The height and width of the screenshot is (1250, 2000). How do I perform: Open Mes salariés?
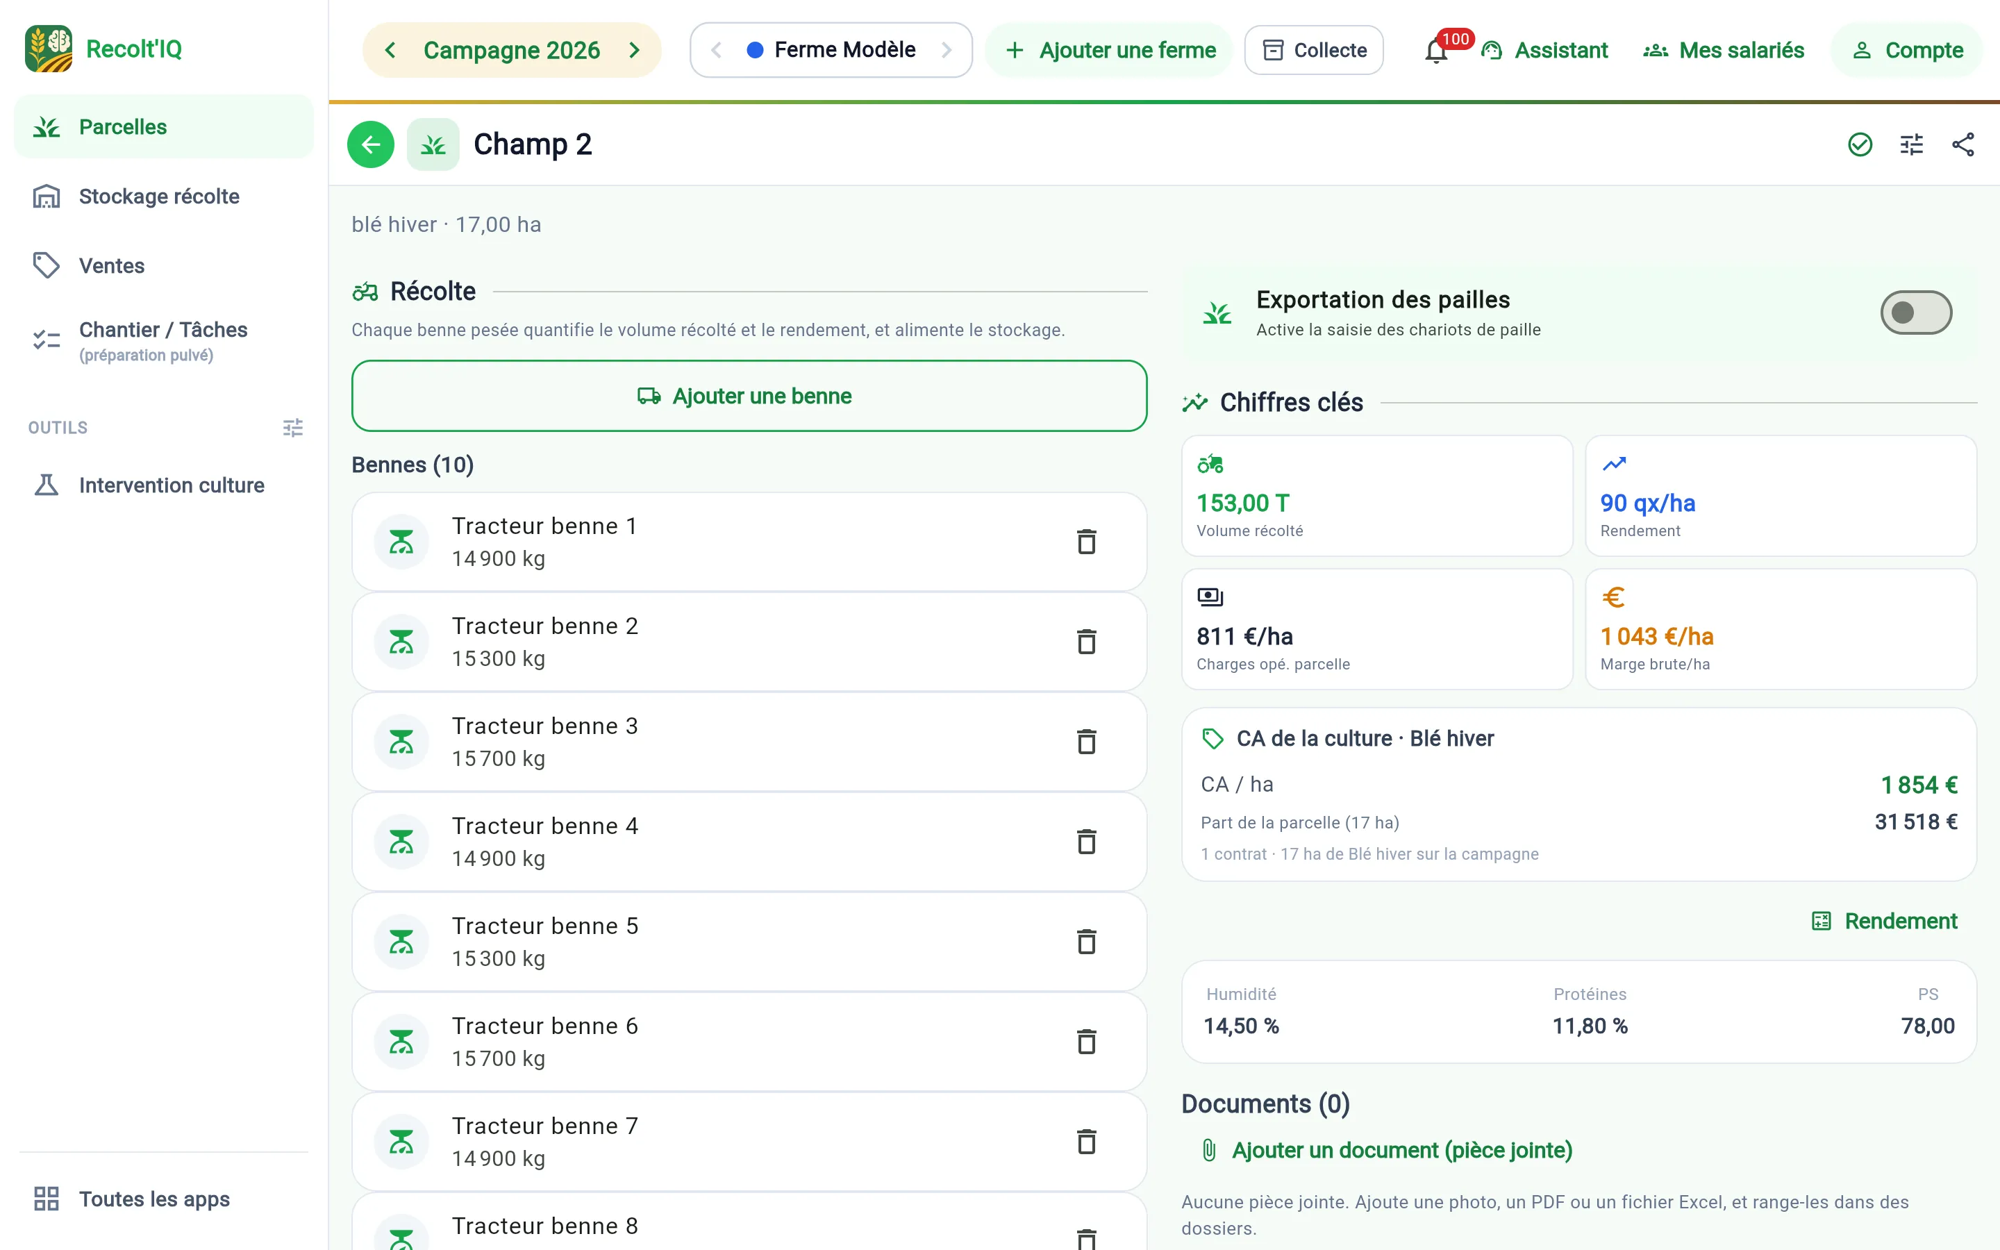coord(1723,51)
